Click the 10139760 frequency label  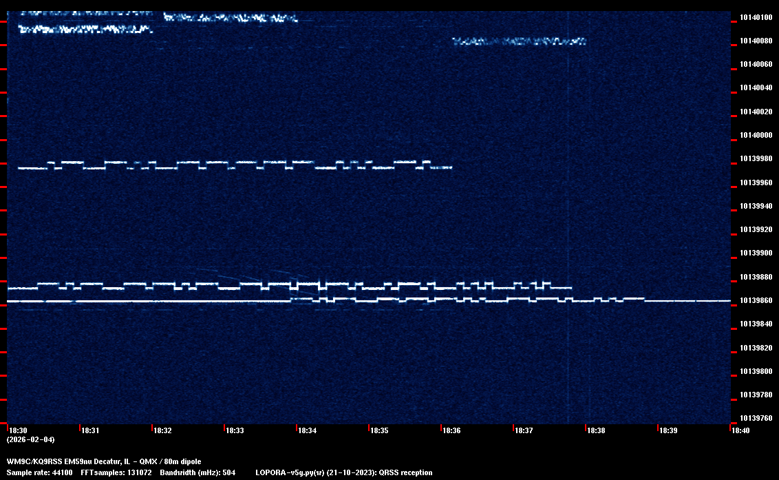click(755, 419)
